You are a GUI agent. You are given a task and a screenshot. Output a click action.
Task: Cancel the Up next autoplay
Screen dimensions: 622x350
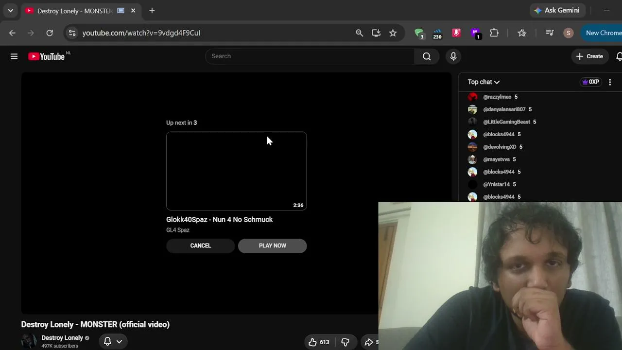[x=201, y=246]
